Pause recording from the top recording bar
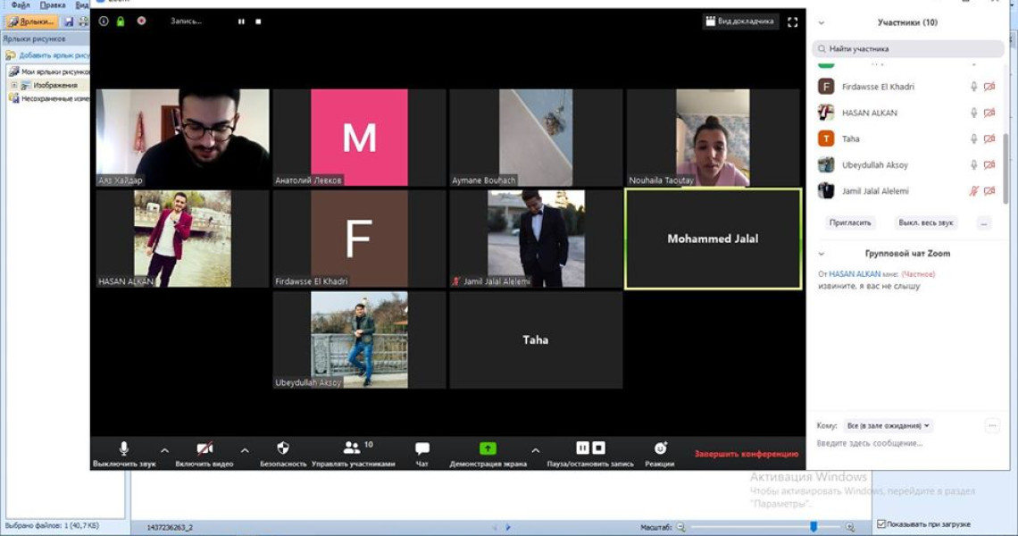The width and height of the screenshot is (1018, 536). coord(241,21)
